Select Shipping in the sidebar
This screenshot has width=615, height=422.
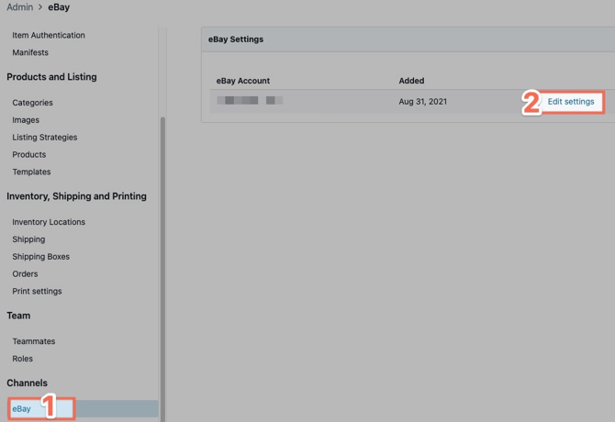click(x=28, y=239)
